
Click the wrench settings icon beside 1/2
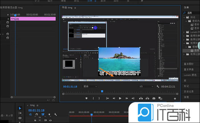(158, 86)
